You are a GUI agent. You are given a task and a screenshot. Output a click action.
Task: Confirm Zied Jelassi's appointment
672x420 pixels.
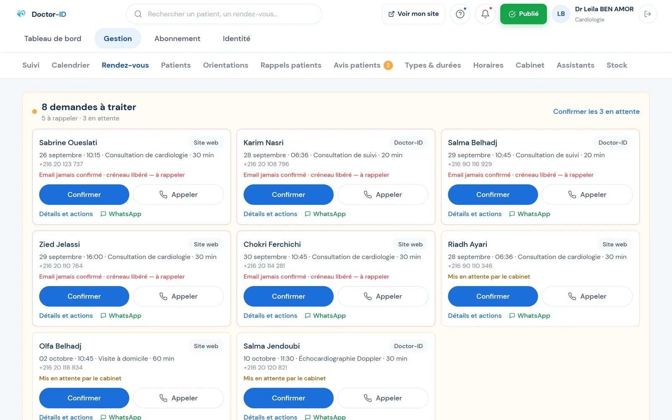(84, 296)
